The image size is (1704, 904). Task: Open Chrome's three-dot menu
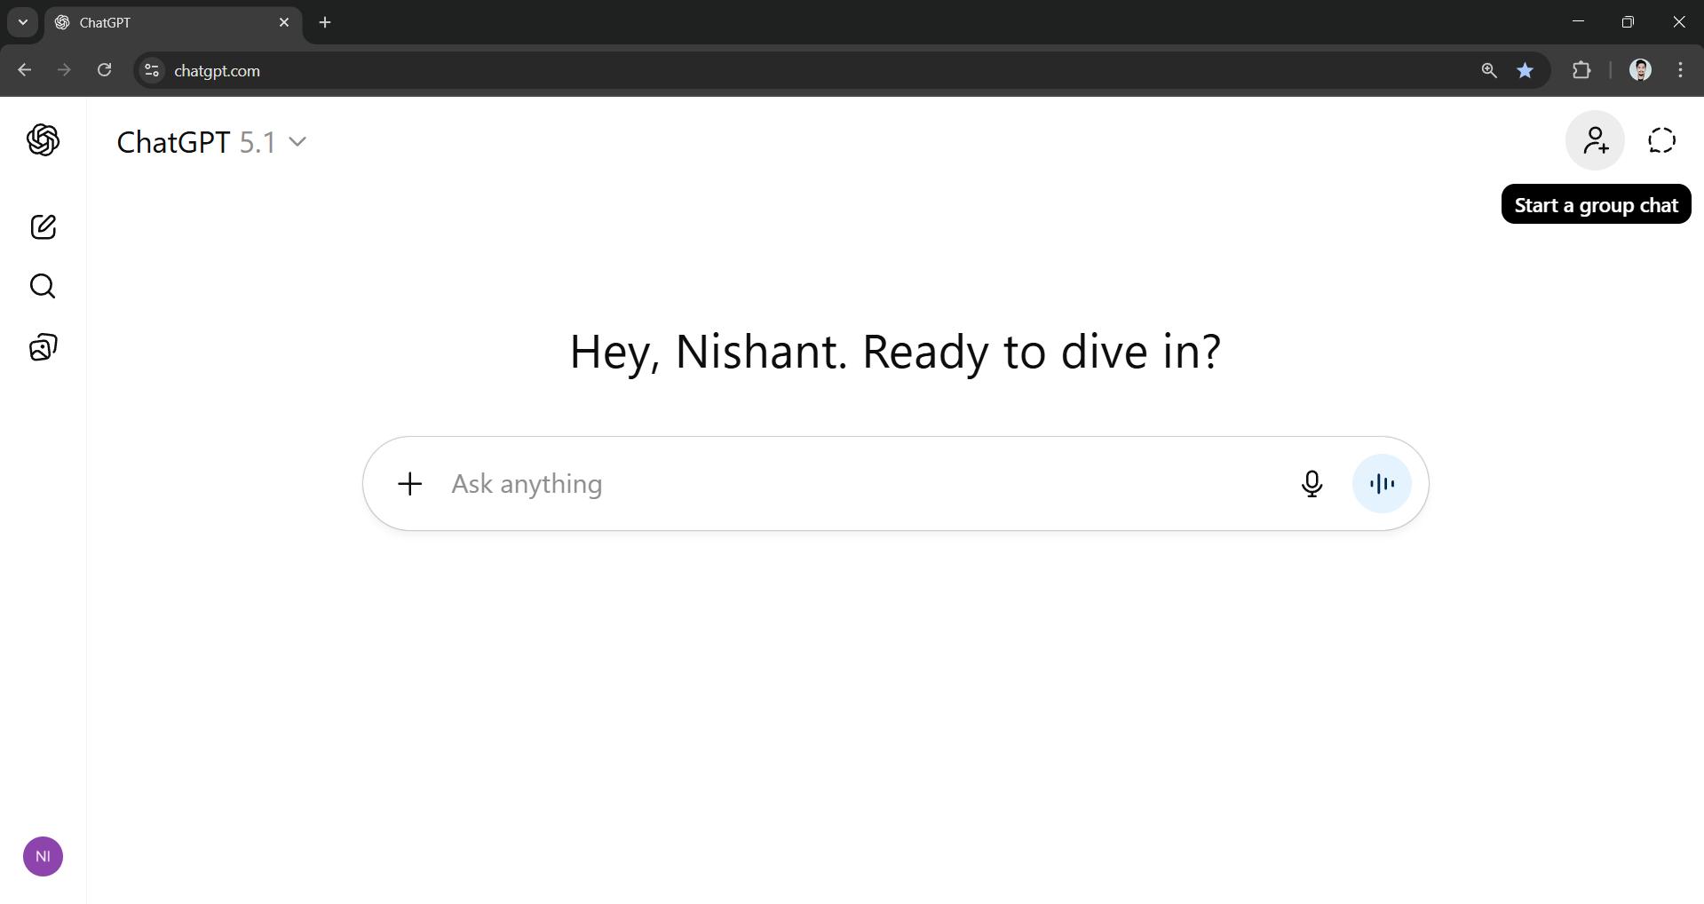point(1682,70)
